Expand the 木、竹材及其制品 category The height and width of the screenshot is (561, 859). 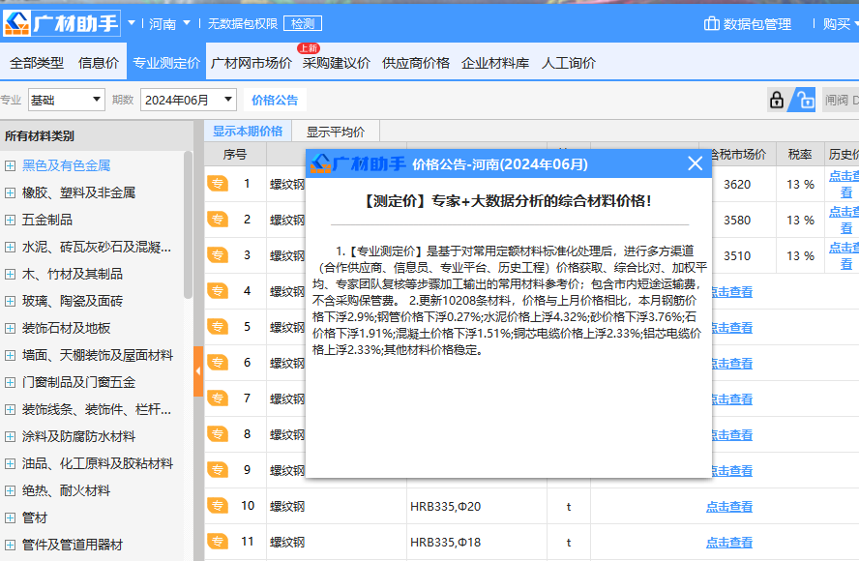10,274
